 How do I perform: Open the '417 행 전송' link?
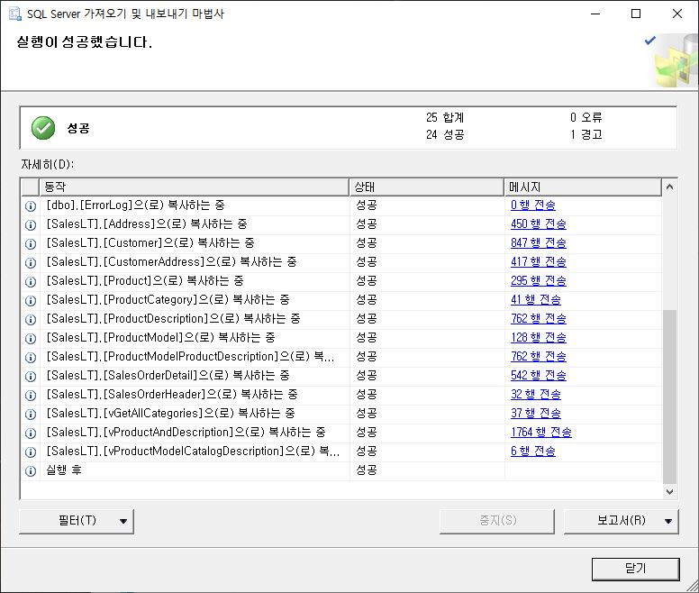point(538,261)
